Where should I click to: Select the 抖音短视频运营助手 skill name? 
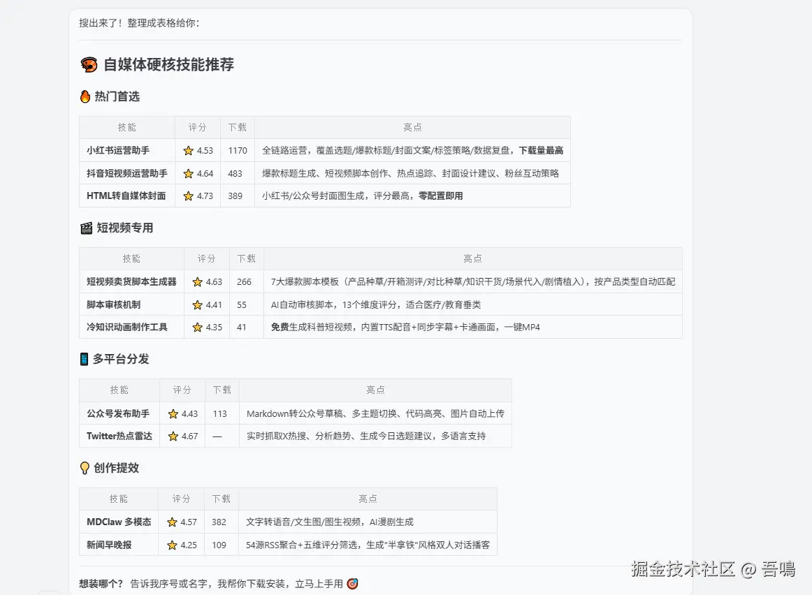click(x=127, y=173)
